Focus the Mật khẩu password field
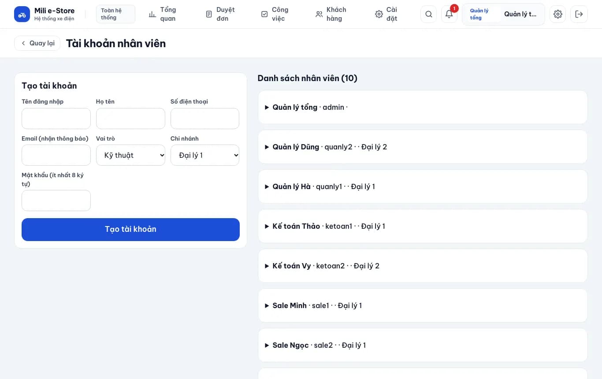Viewport: 602px width, 379px height. (56, 201)
